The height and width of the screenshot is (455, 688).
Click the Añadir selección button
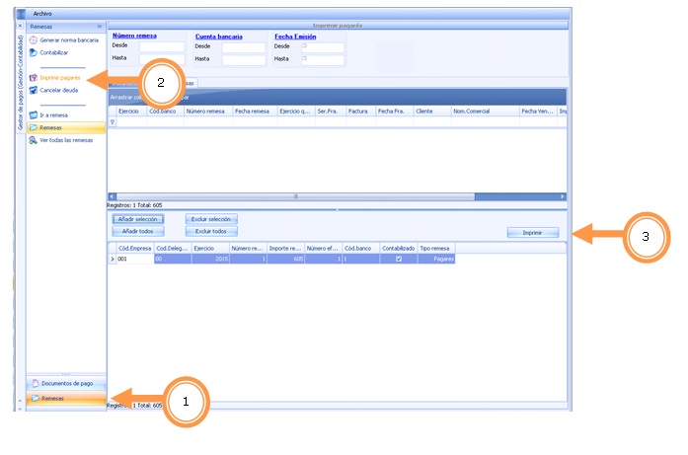pos(137,218)
